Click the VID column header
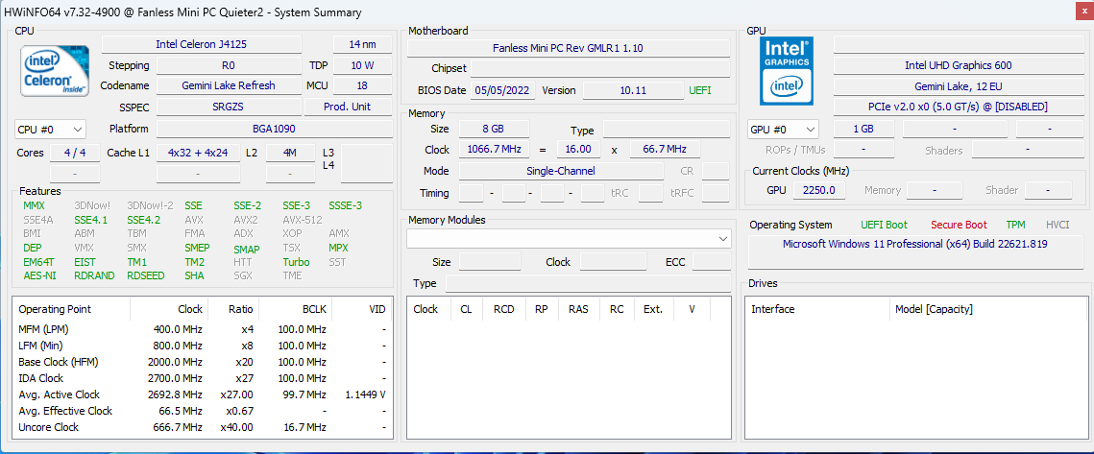1094x454 pixels. pyautogui.click(x=361, y=309)
